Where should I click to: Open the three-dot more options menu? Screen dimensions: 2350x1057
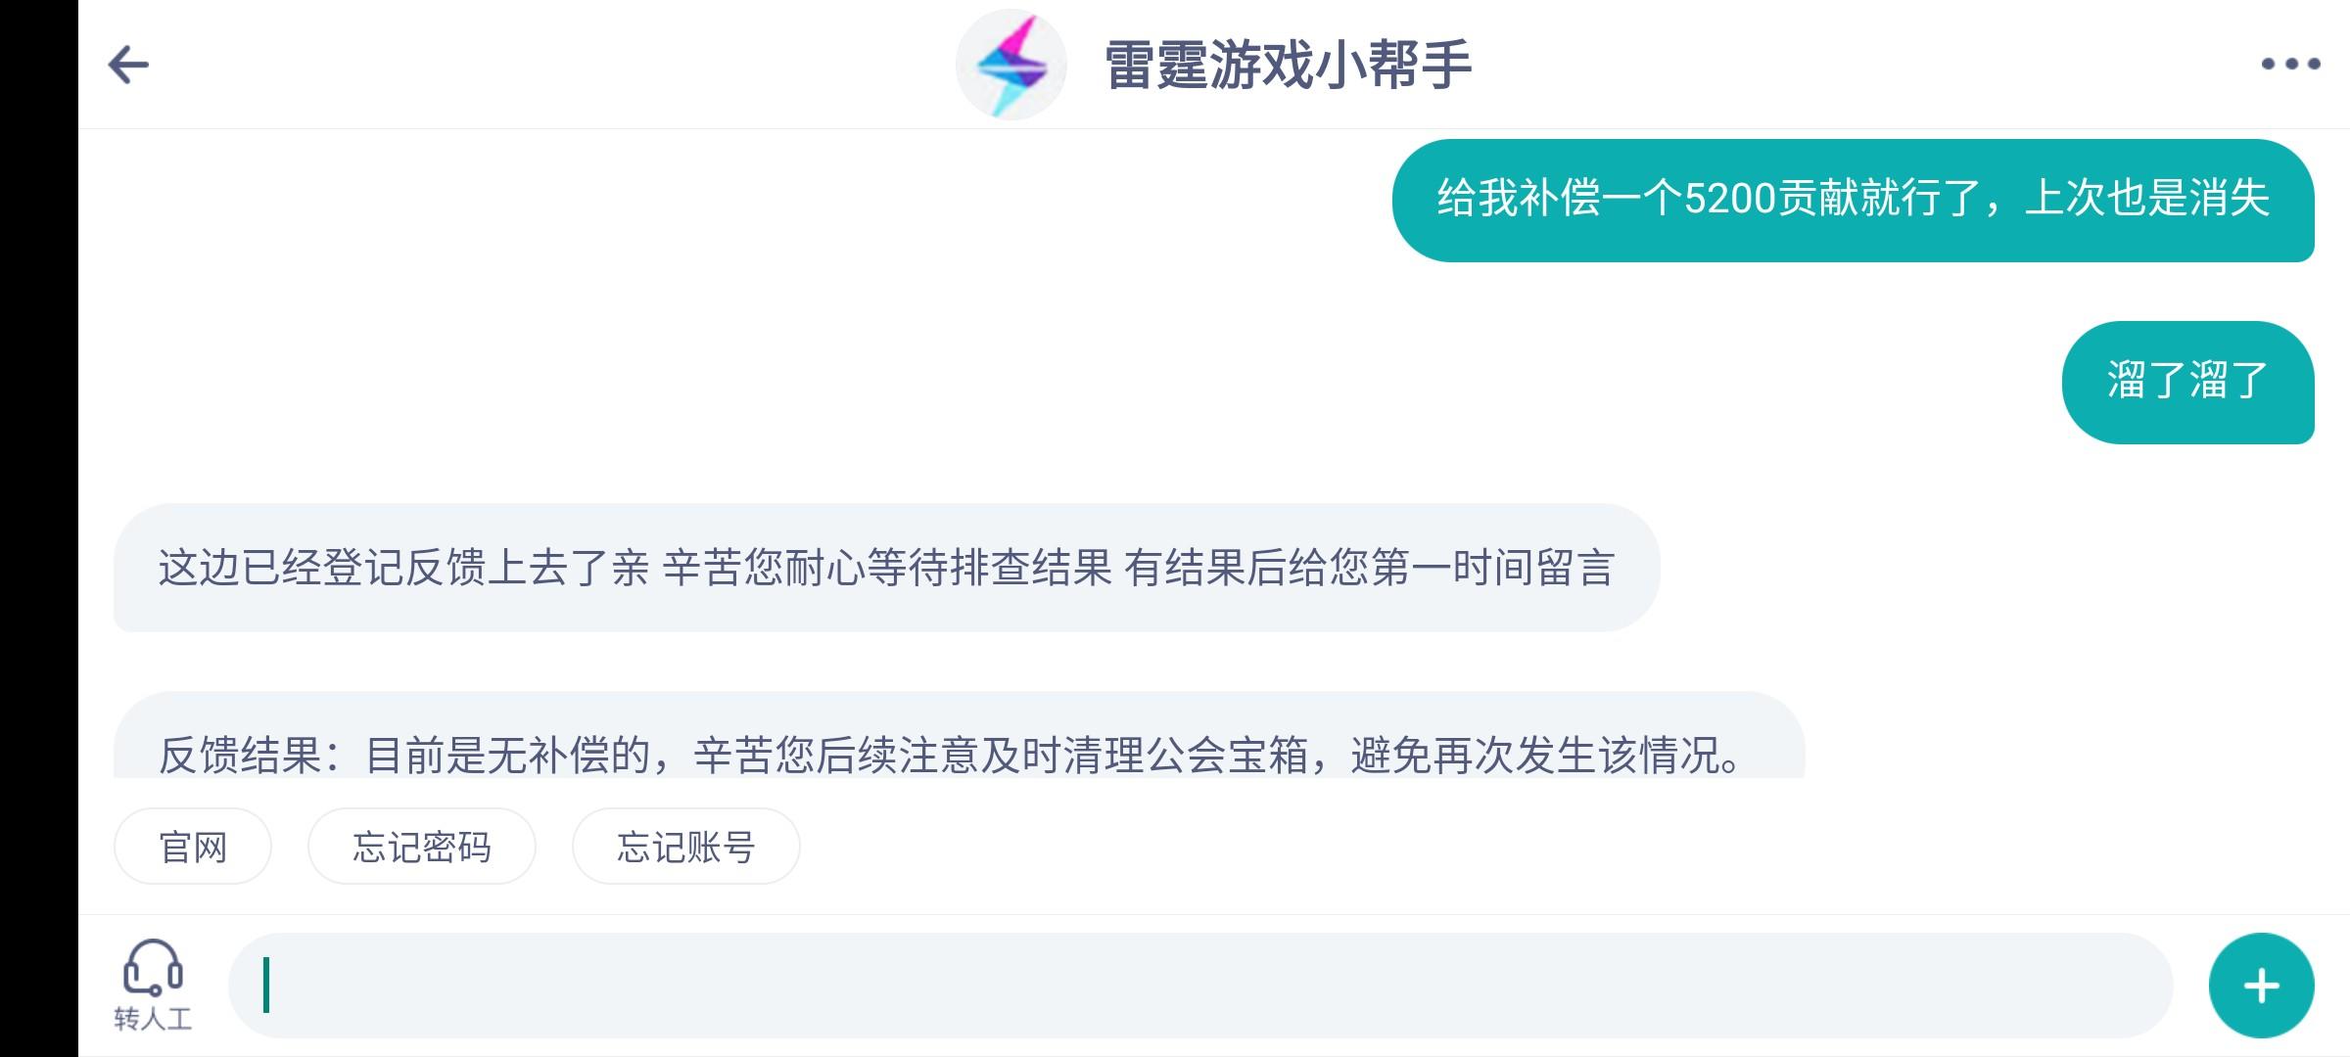(2289, 65)
